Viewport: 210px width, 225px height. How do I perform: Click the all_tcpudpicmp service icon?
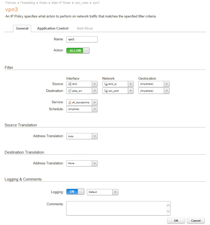point(69,102)
